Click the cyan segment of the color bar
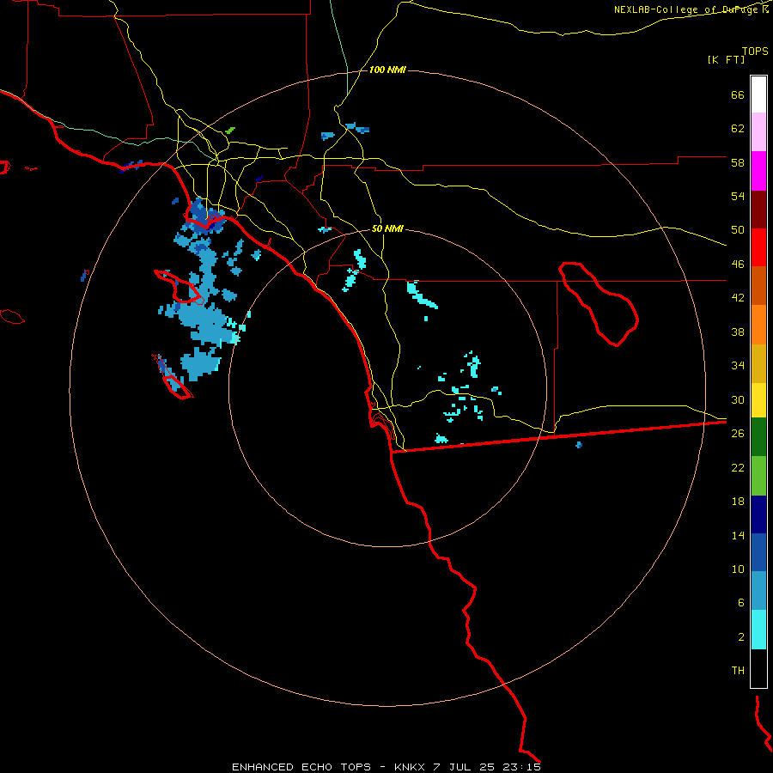773x773 pixels. 758,630
